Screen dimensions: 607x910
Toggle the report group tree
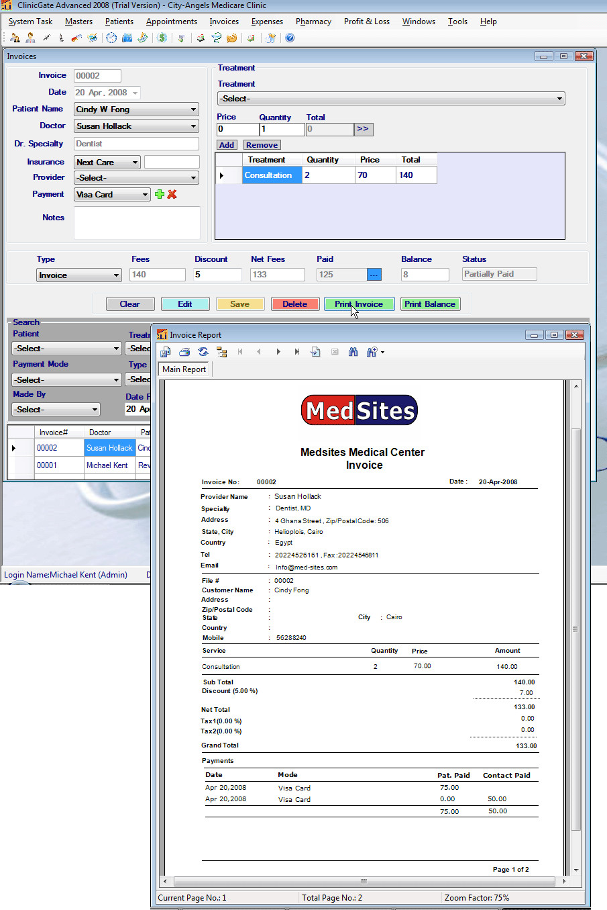point(222,352)
